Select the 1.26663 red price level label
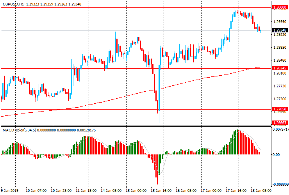This screenshot has width=289, height=195. point(280,122)
